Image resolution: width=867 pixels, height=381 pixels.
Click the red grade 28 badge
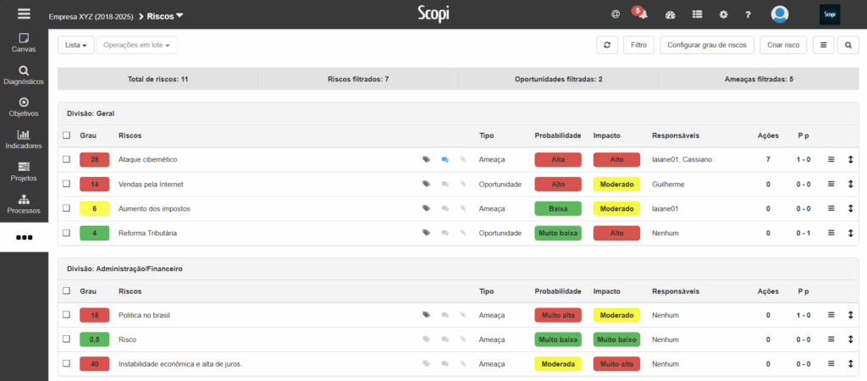tap(95, 159)
